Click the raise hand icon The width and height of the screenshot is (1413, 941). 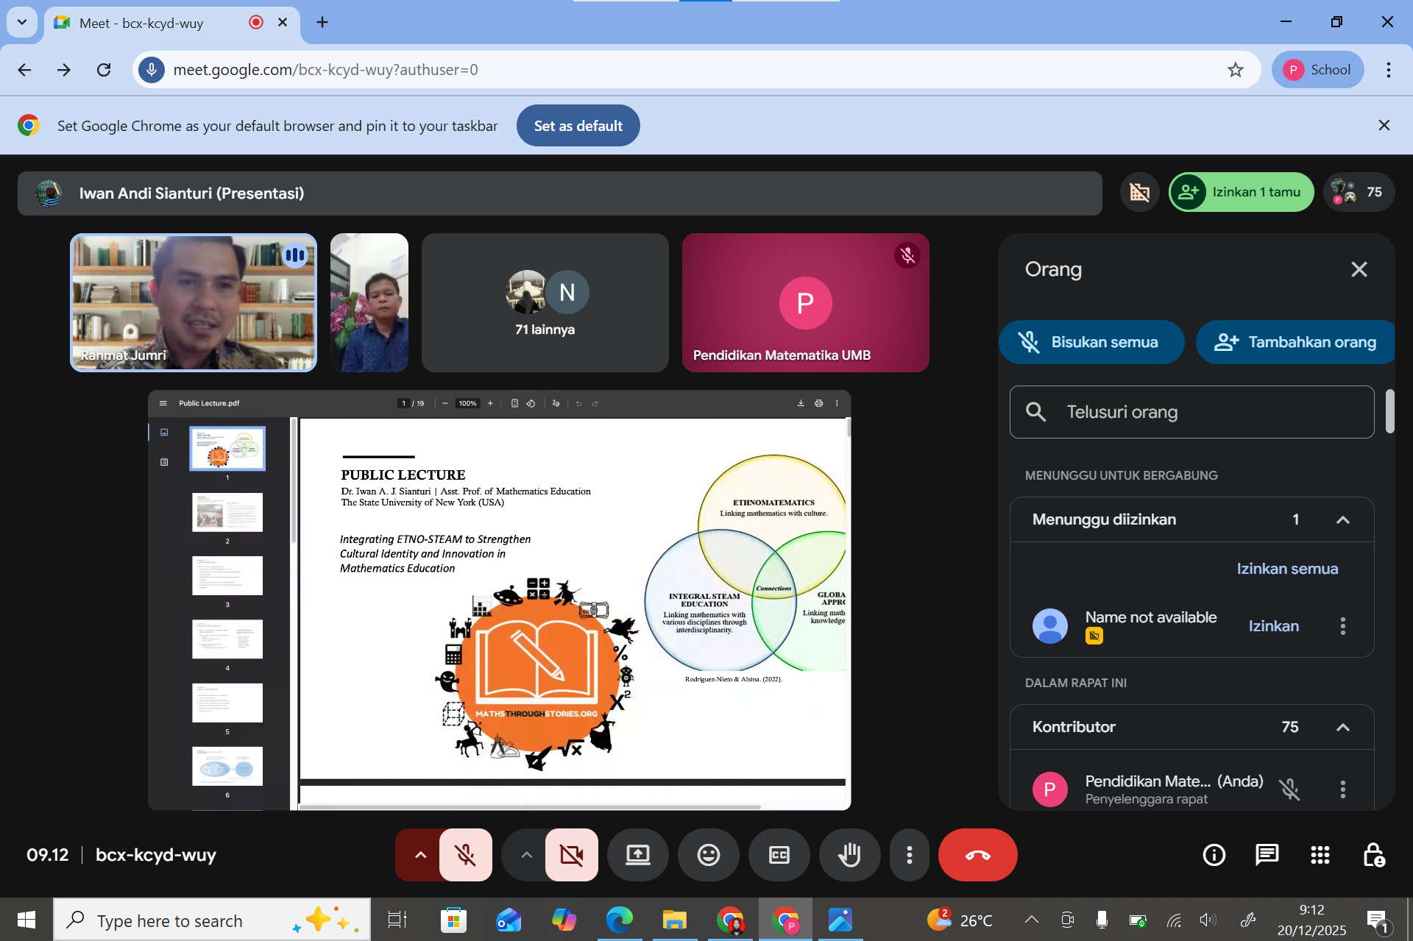(849, 855)
